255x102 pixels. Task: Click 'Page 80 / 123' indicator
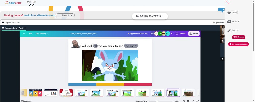(x=141, y=101)
